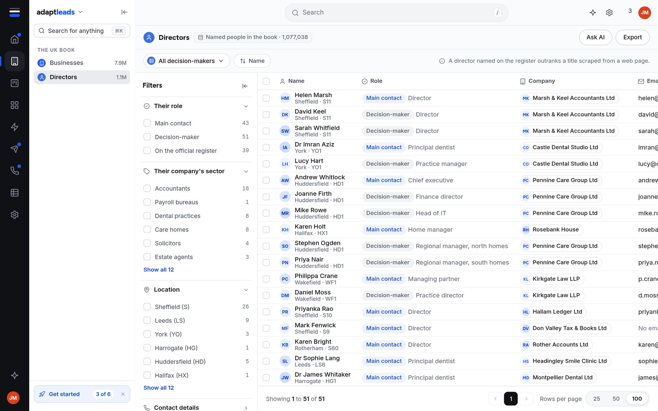Click the Export button
This screenshot has width=658, height=411.
click(632, 37)
